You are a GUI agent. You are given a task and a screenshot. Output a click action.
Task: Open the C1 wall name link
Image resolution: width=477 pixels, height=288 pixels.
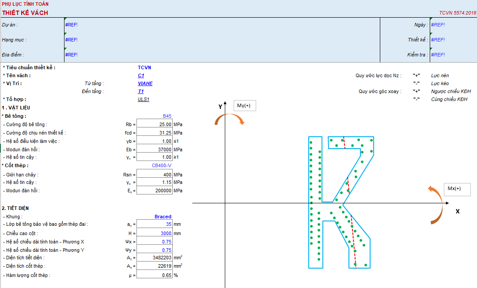[141, 76]
